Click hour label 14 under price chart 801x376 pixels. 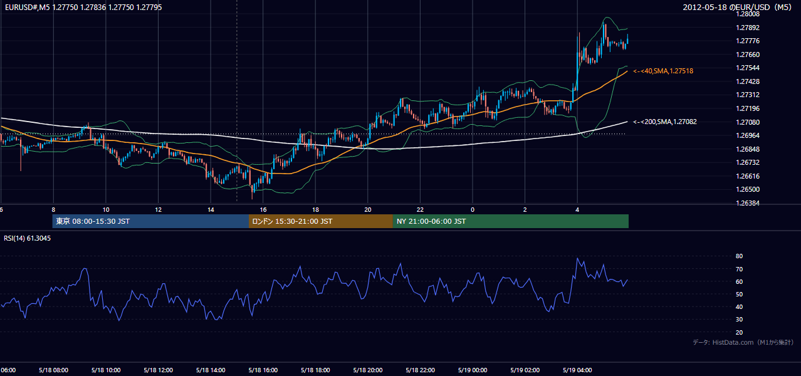pos(211,209)
